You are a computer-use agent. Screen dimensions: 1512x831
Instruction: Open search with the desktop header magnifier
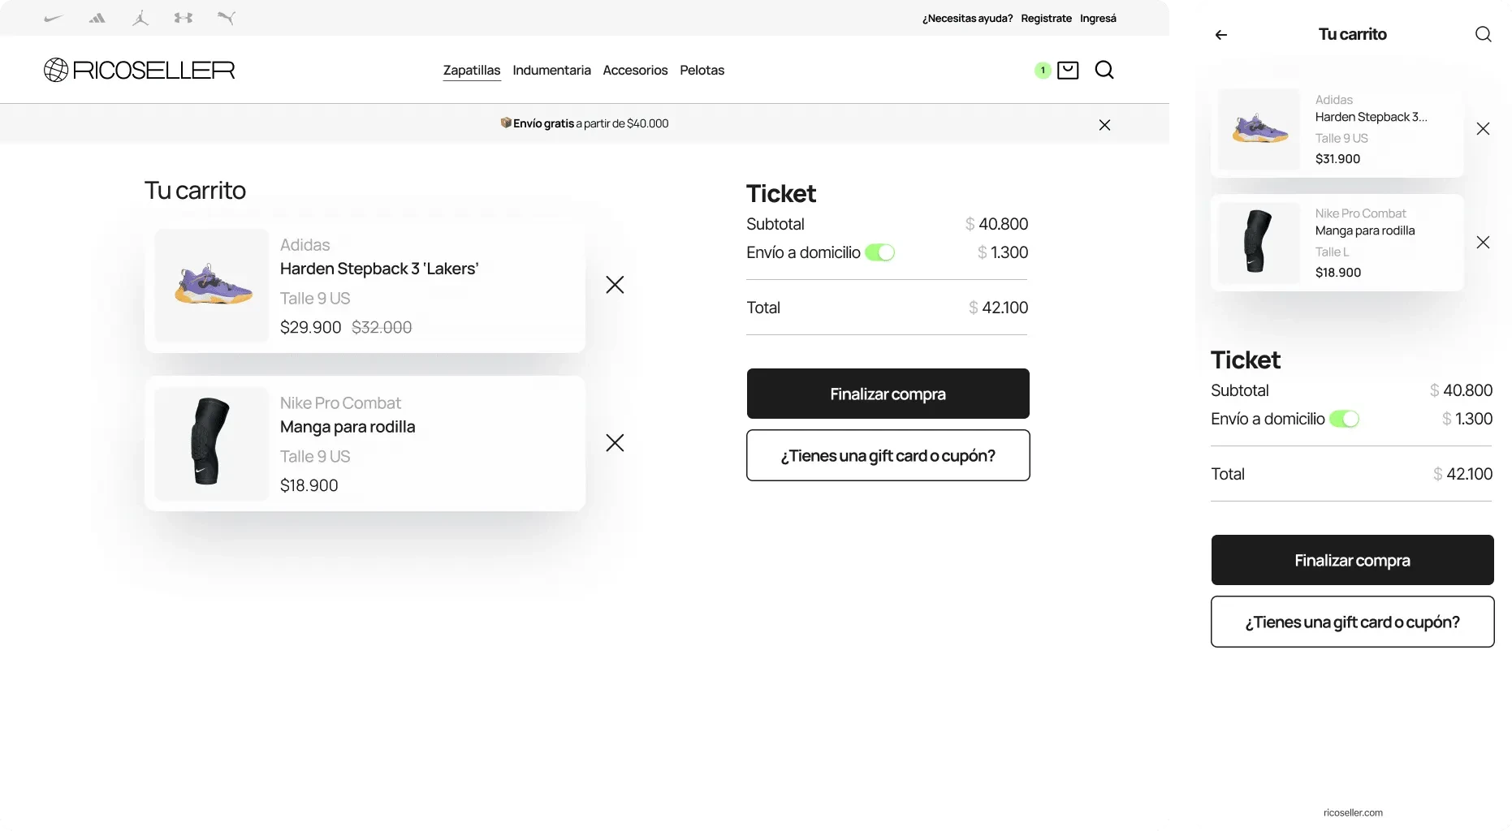point(1104,71)
